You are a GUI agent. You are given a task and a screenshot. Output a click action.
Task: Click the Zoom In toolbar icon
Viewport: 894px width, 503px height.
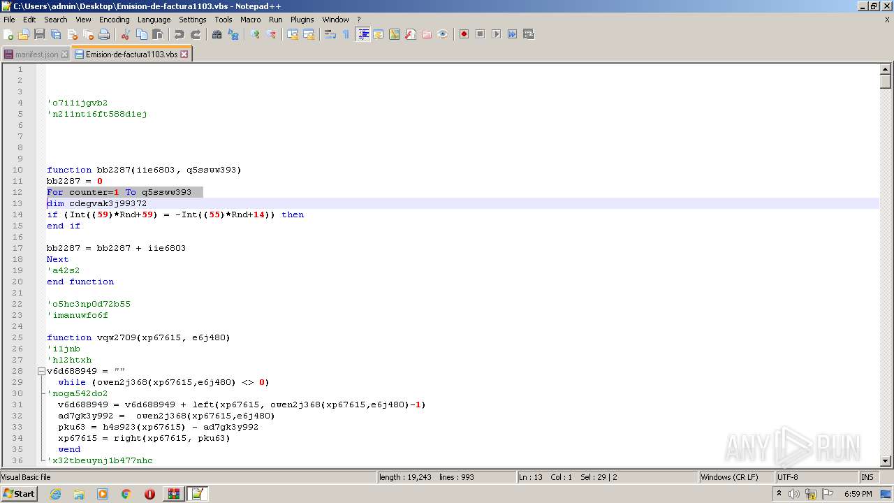(255, 34)
